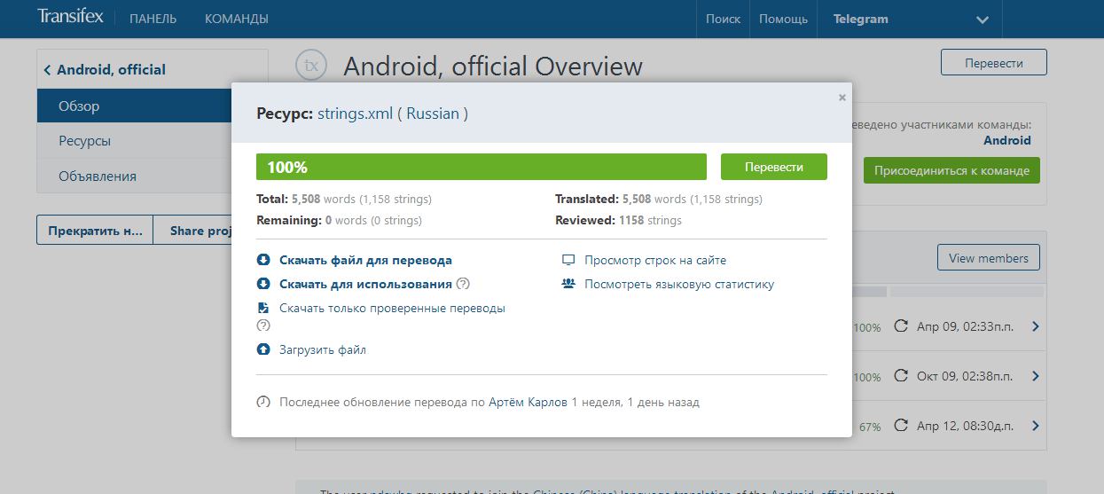Open the 'Просмотр строк на сайте' link

coord(655,260)
